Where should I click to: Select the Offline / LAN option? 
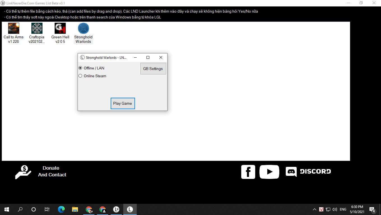pyautogui.click(x=91, y=68)
